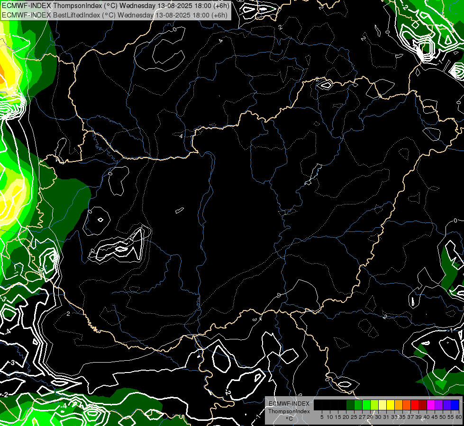The height and width of the screenshot is (426, 464).
Task: Click the ThompsonIndex title line at top
Action: [x=115, y=6]
